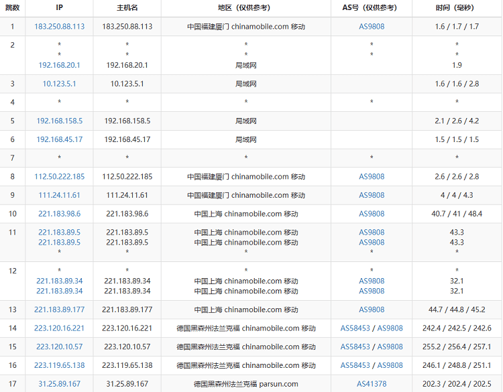
Task: Open IP link 111.24.11.61
Action: (59, 195)
